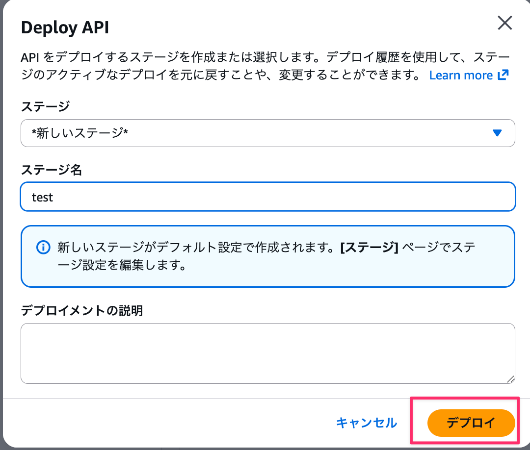Click the blue dropdown arrow for ステージ
This screenshot has width=530, height=450.
point(497,133)
